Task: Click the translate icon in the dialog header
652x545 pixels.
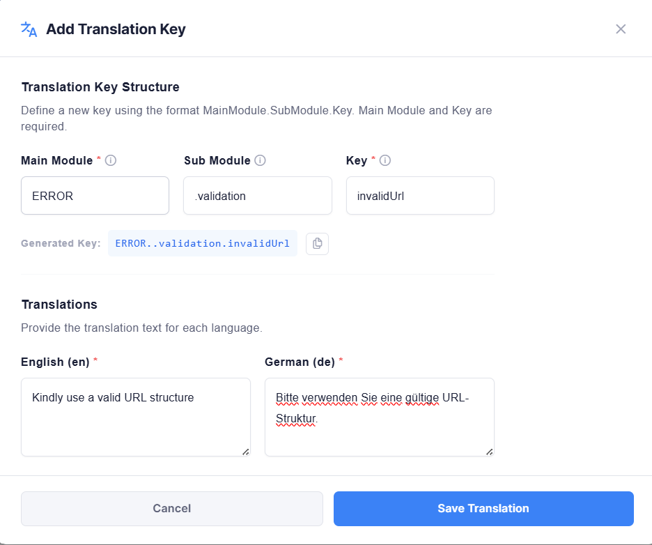Action: 29,29
